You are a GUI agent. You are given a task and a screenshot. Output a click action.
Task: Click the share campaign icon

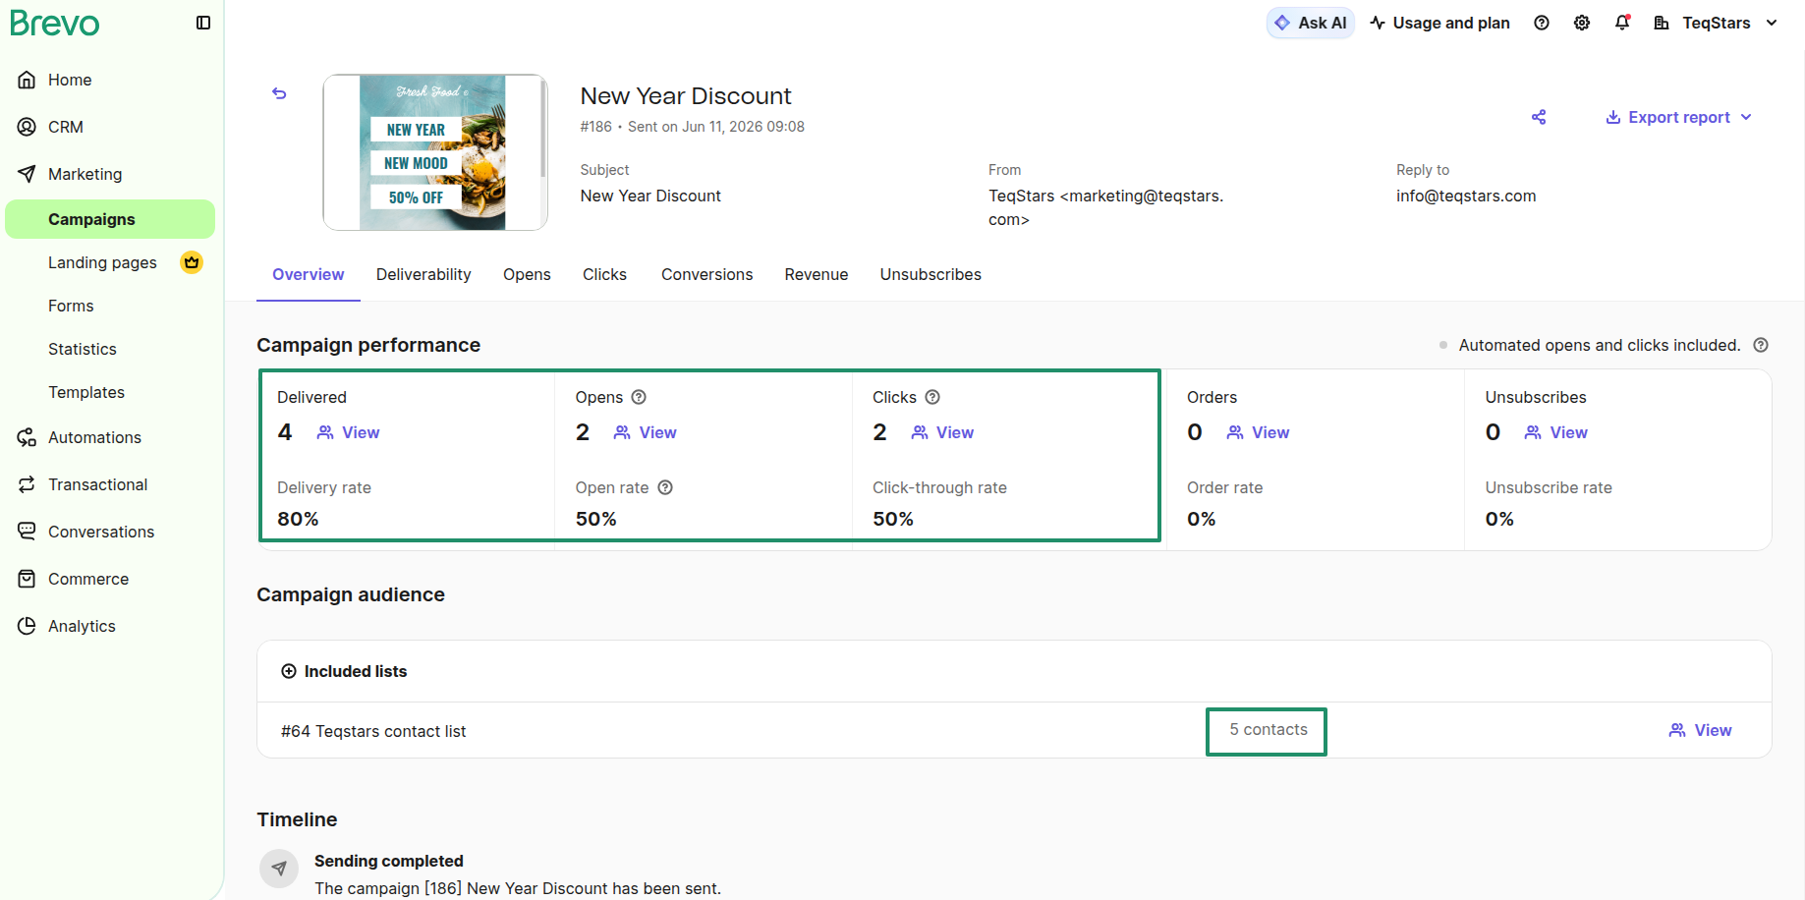point(1539,117)
